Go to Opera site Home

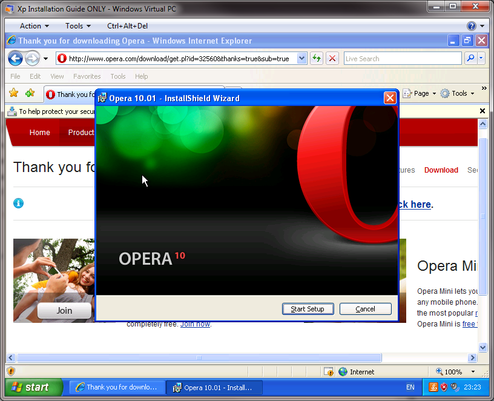40,133
